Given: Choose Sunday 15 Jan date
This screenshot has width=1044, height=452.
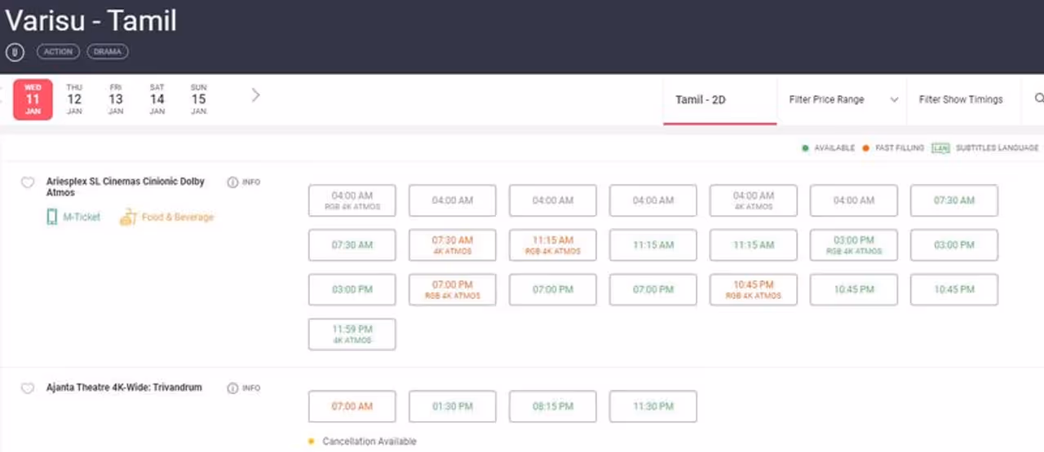Looking at the screenshot, I should point(198,99).
